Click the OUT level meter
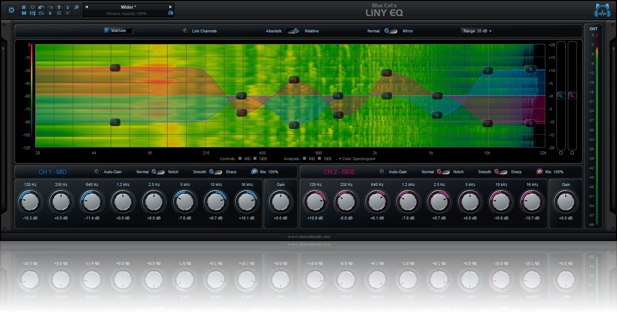Image resolution: width=617 pixels, height=313 pixels. 597,130
